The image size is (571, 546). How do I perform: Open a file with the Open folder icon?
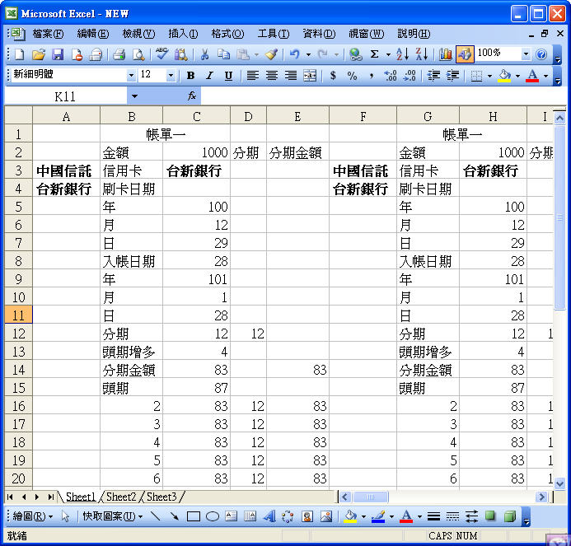coord(39,54)
